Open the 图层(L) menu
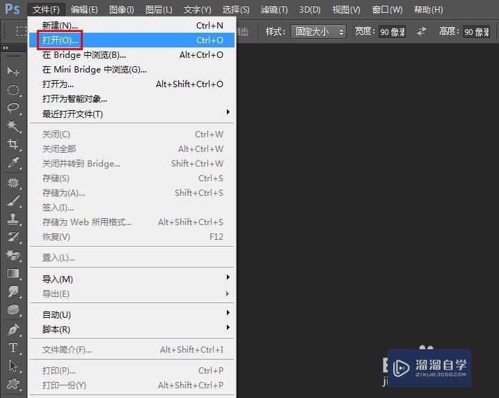 click(x=159, y=10)
